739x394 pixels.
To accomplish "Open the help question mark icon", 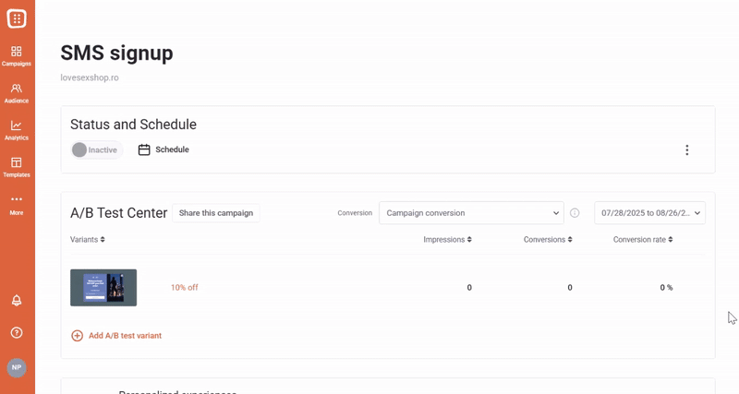I will pyautogui.click(x=17, y=332).
